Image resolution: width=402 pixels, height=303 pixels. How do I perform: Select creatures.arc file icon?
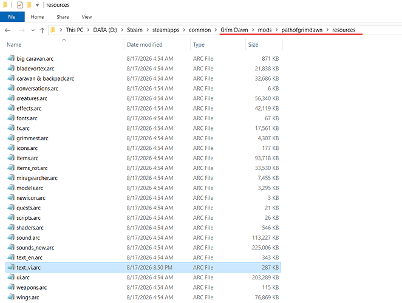click(11, 98)
